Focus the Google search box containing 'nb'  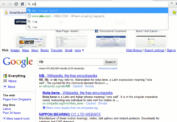71,62
